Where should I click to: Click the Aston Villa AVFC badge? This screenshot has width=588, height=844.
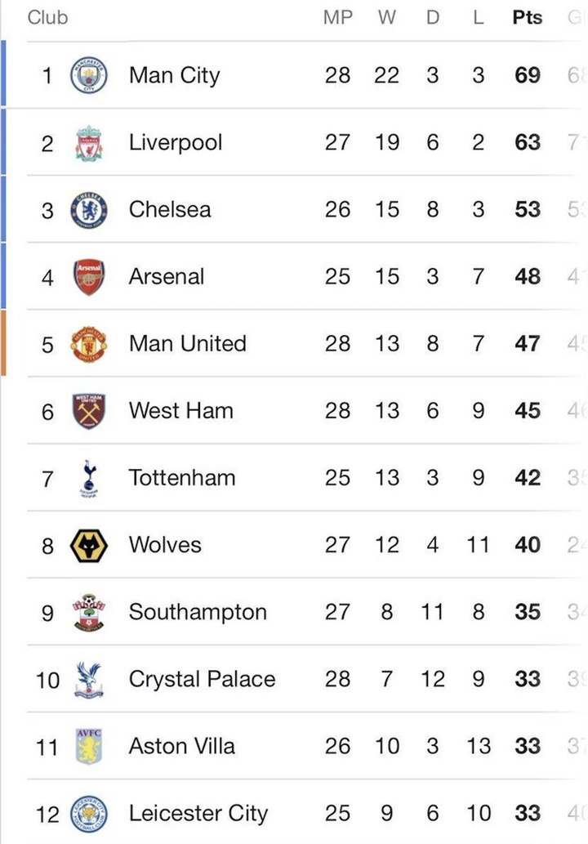point(89,746)
